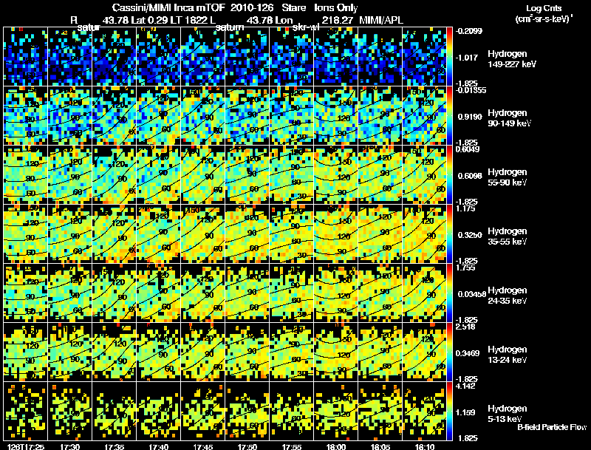This screenshot has width=591, height=450.
Task: Click the Hydrogen 35-55 keV row label
Action: point(507,236)
